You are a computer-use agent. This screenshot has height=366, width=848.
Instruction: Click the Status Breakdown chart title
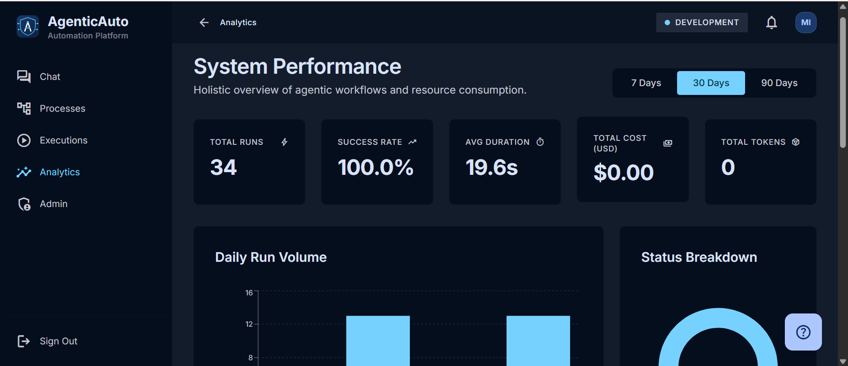[699, 257]
